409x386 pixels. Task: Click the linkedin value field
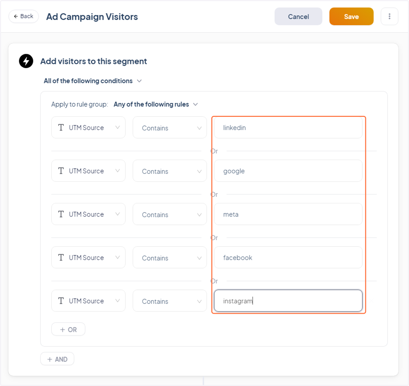click(288, 127)
